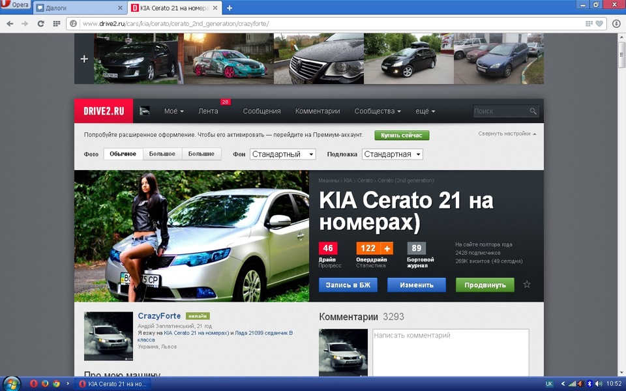Expand the ещё dropdown menu
The width and height of the screenshot is (626, 391).
tap(425, 111)
